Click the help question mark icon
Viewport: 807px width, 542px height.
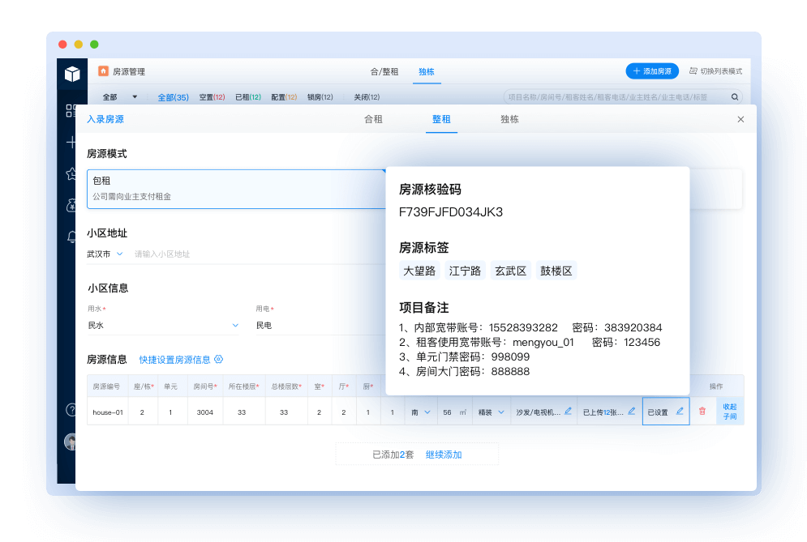click(71, 410)
